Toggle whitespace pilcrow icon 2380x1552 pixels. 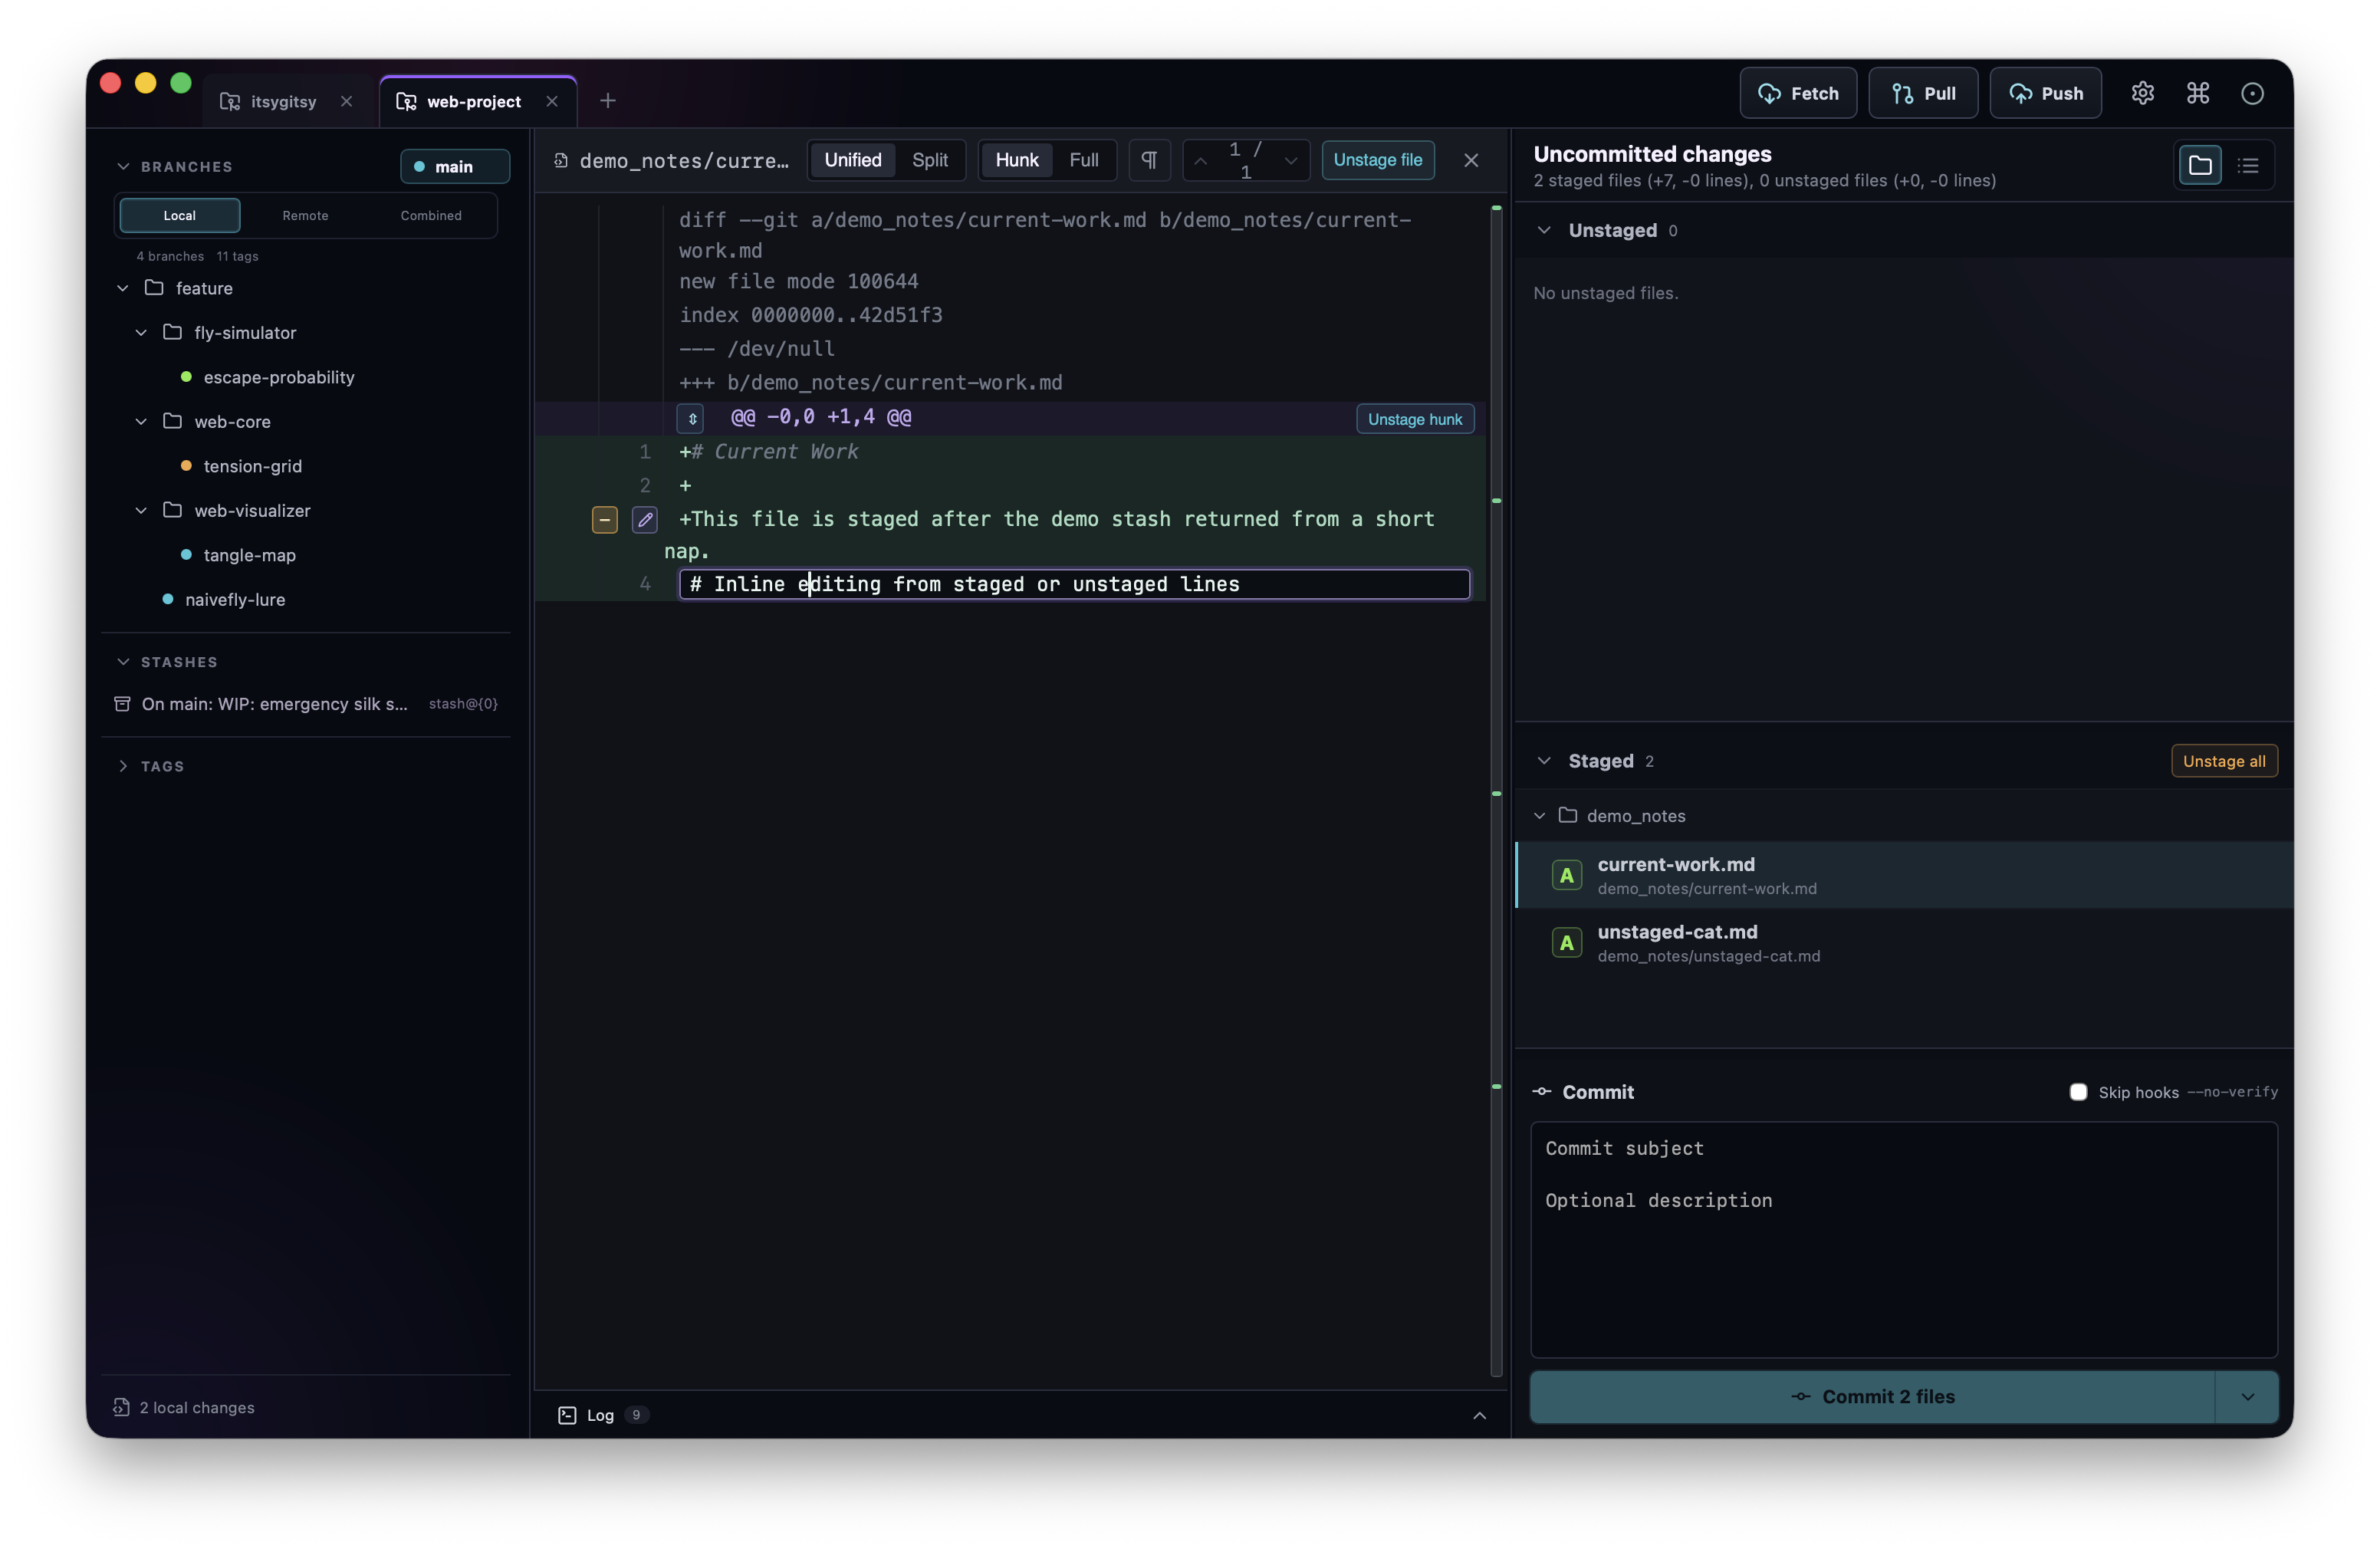click(x=1149, y=160)
